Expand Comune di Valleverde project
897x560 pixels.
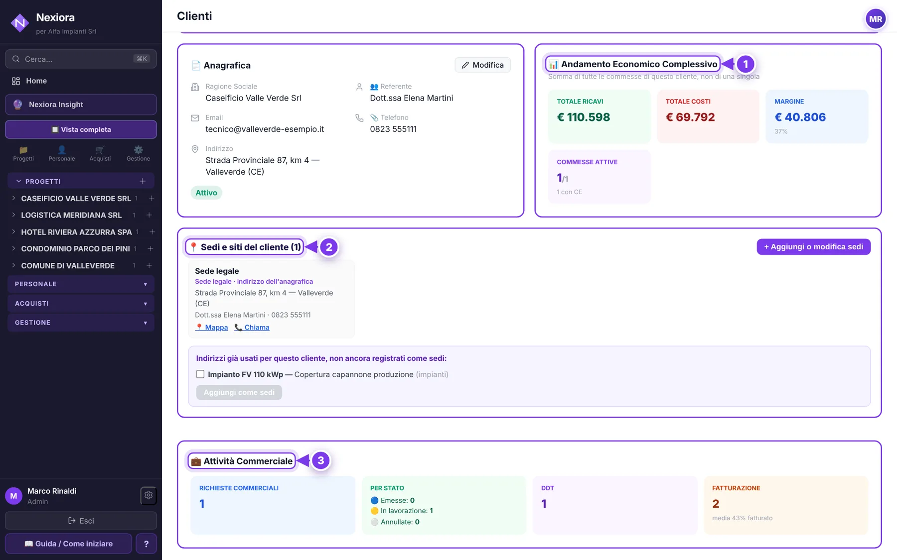pos(13,265)
